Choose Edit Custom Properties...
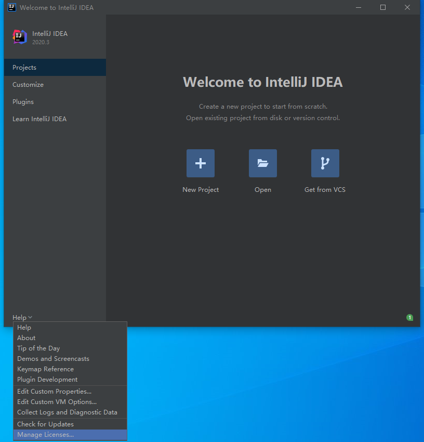Image resolution: width=424 pixels, height=442 pixels. pos(70,391)
